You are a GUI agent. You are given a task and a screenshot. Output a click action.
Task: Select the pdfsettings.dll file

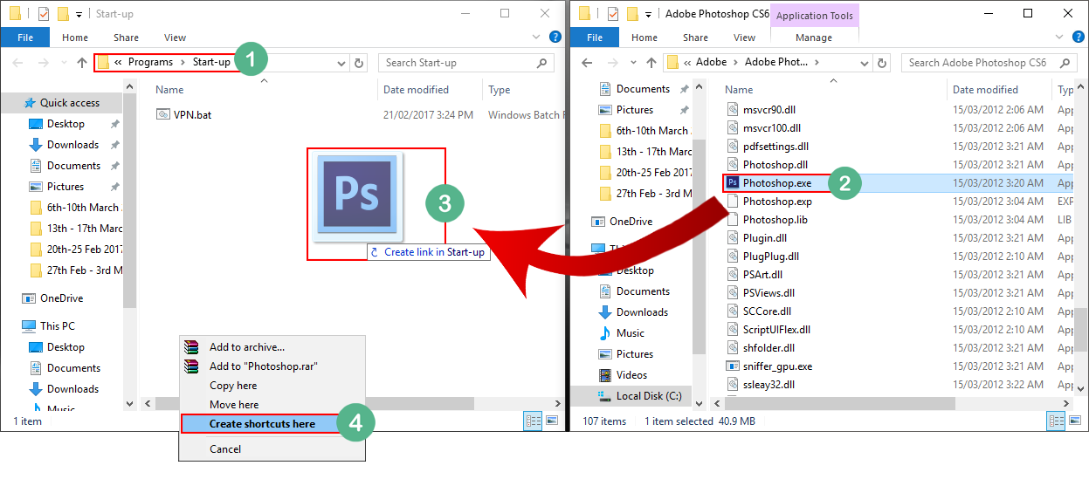pyautogui.click(x=775, y=147)
